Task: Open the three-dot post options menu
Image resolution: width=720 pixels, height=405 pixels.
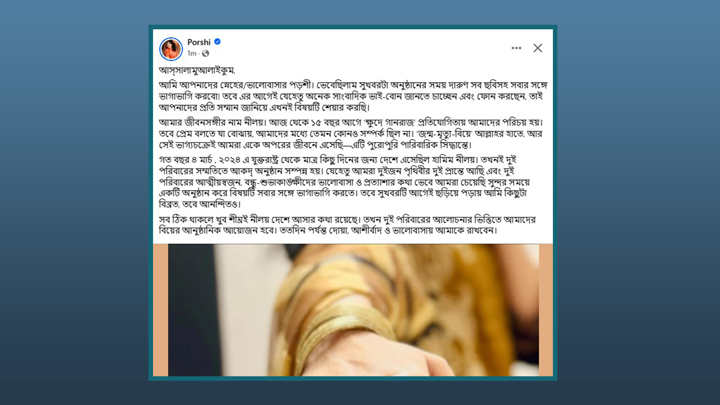Action: [516, 48]
